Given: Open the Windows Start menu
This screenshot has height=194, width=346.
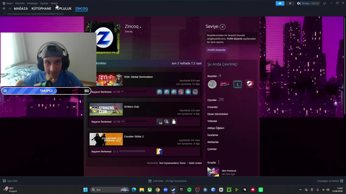Looking at the screenshot, I should point(85,190).
